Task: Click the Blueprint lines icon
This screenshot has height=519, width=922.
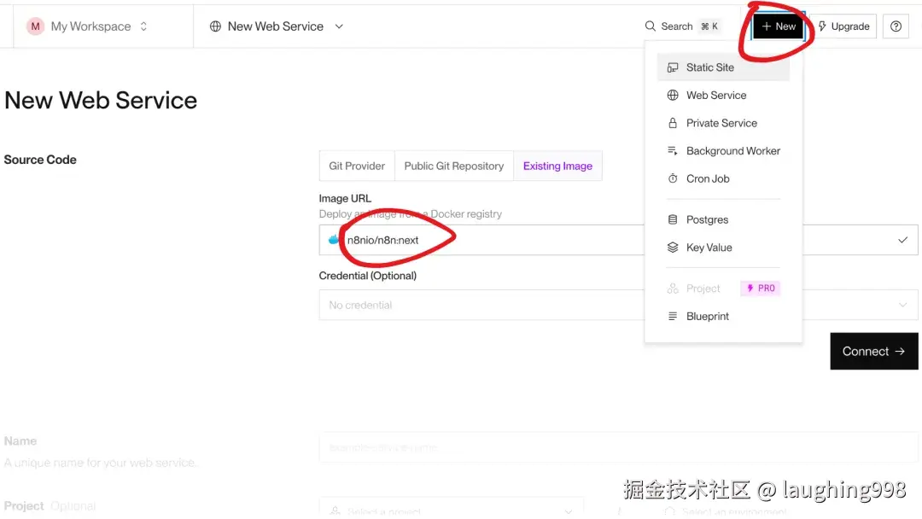Action: click(x=673, y=316)
